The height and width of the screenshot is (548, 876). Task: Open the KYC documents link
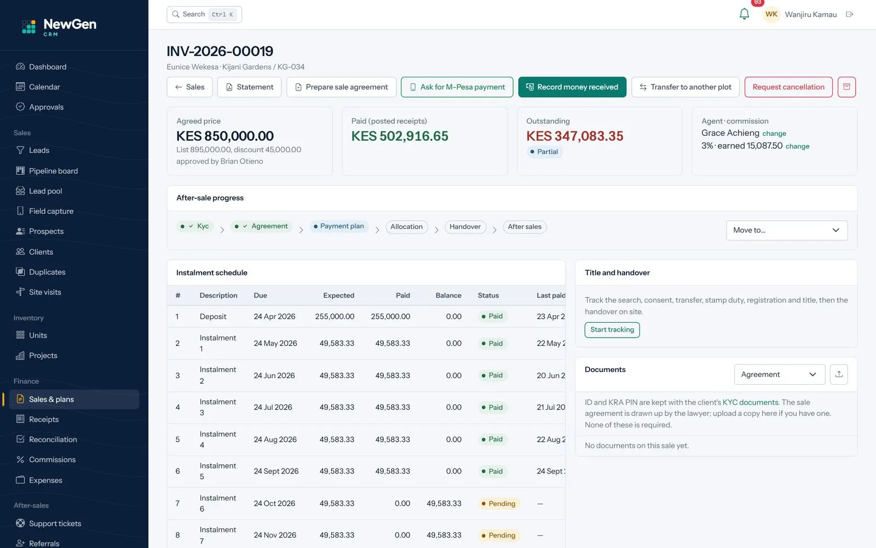751,402
